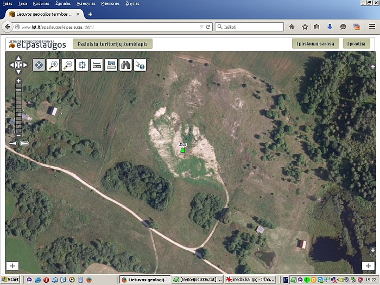
Task: Pan the map right with arrow
Action: tap(26, 65)
